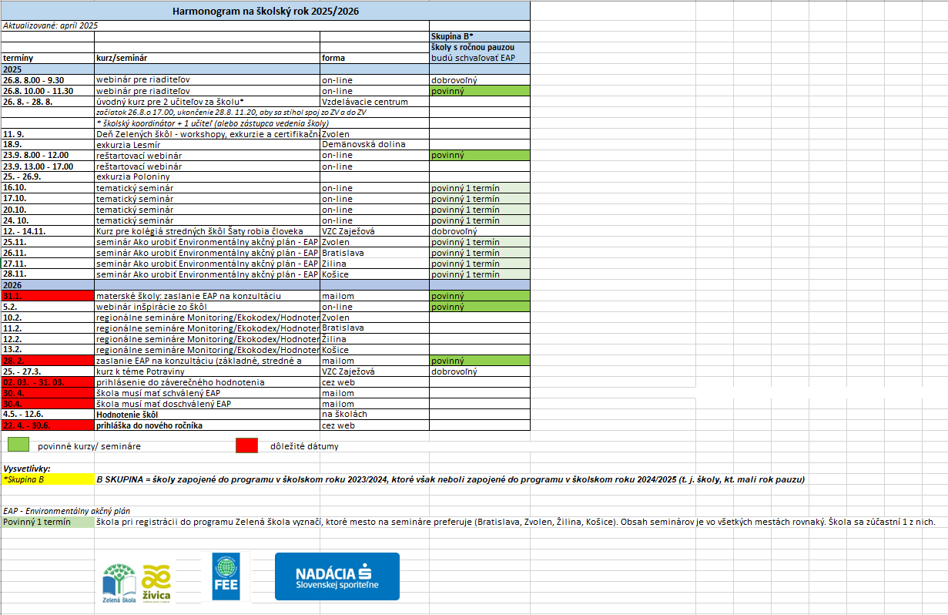Click 'materské školy: zaslanie EAP na konzultáciu'
The height and width of the screenshot is (615, 948).
206,295
